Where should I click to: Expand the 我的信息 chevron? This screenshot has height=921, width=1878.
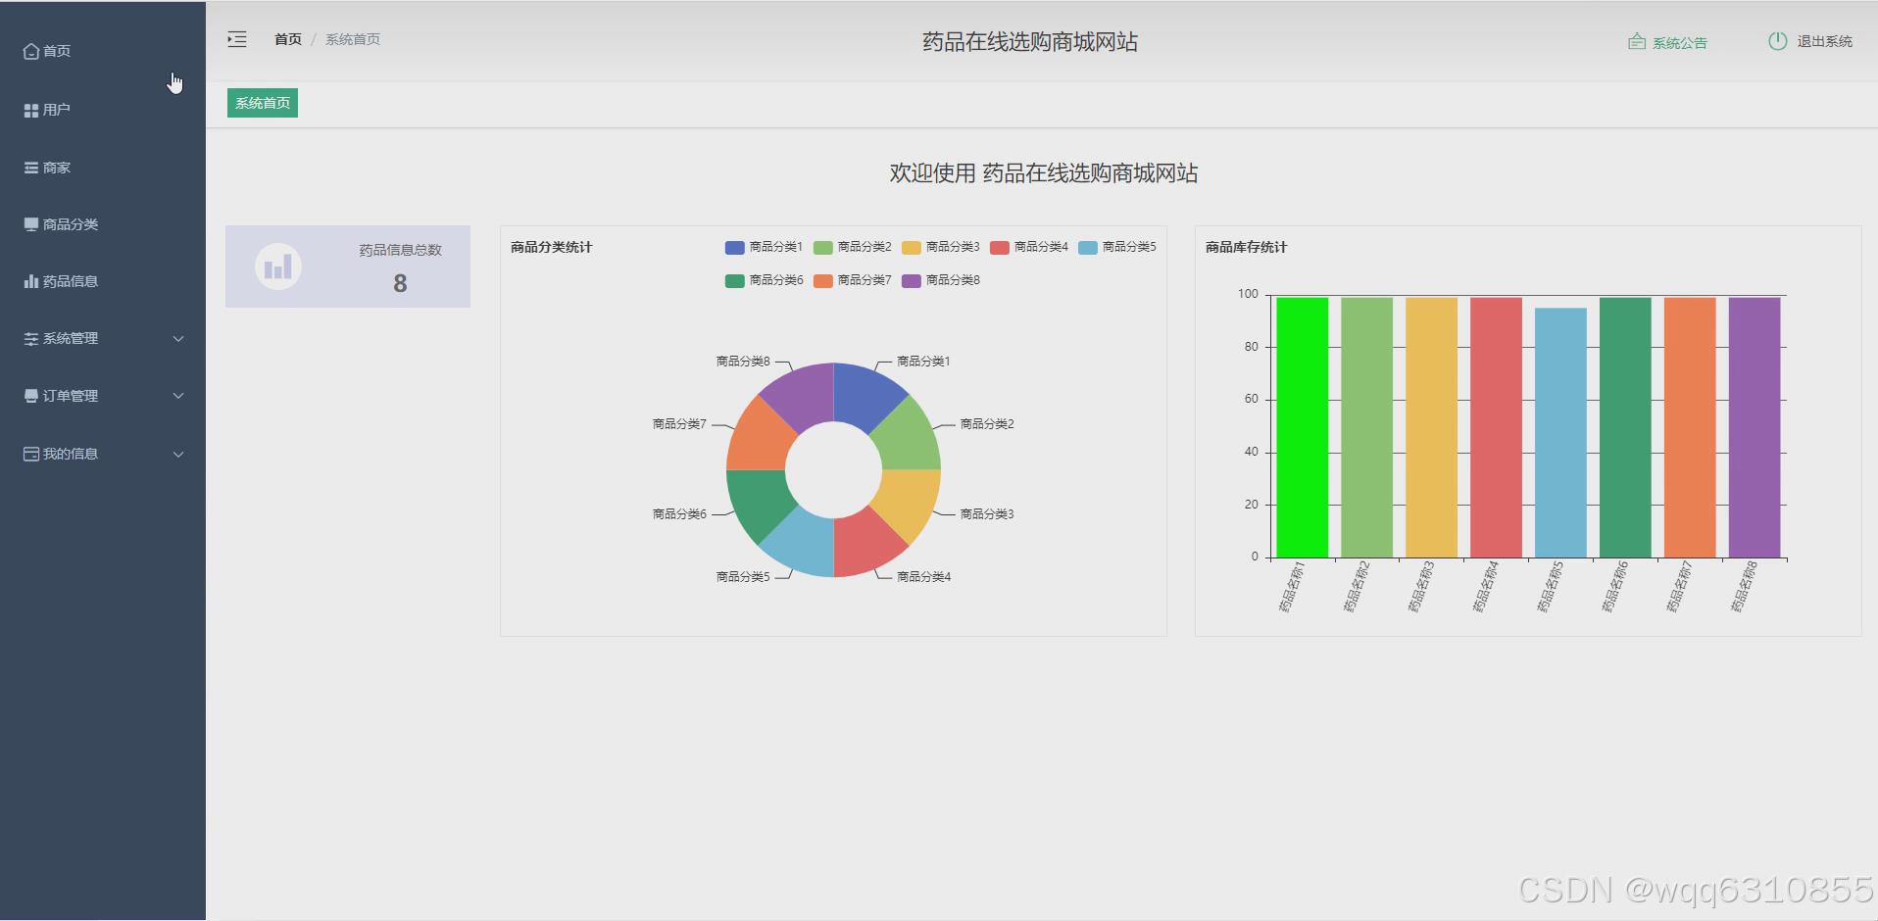point(178,454)
